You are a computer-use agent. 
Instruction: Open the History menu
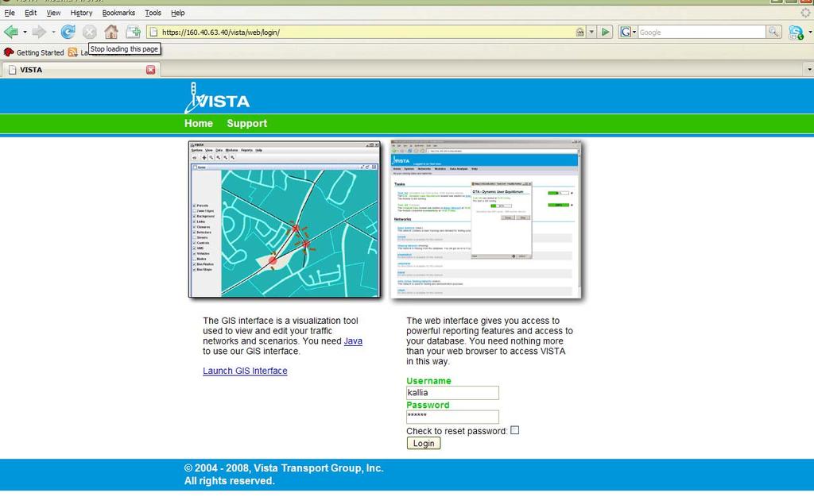pyautogui.click(x=81, y=13)
